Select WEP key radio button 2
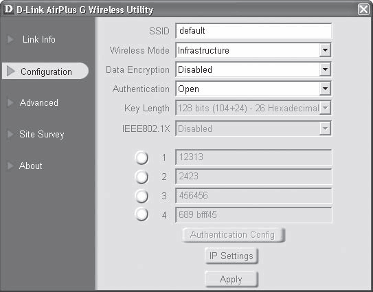 pyautogui.click(x=142, y=177)
